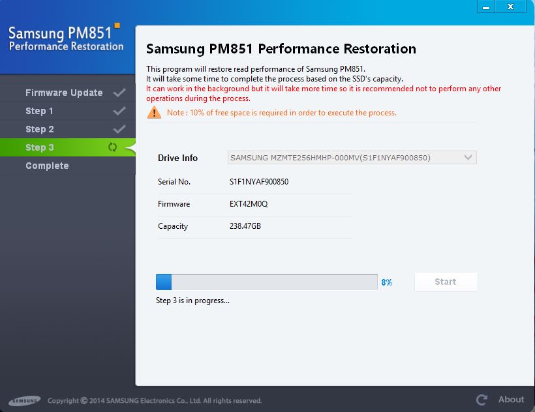Click the refresh arrow icon beside About
Image resolution: width=535 pixels, height=412 pixels.
point(481,400)
